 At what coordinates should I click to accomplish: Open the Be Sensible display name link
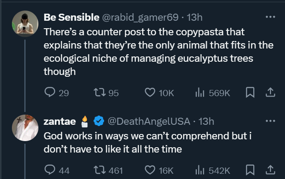point(72,17)
